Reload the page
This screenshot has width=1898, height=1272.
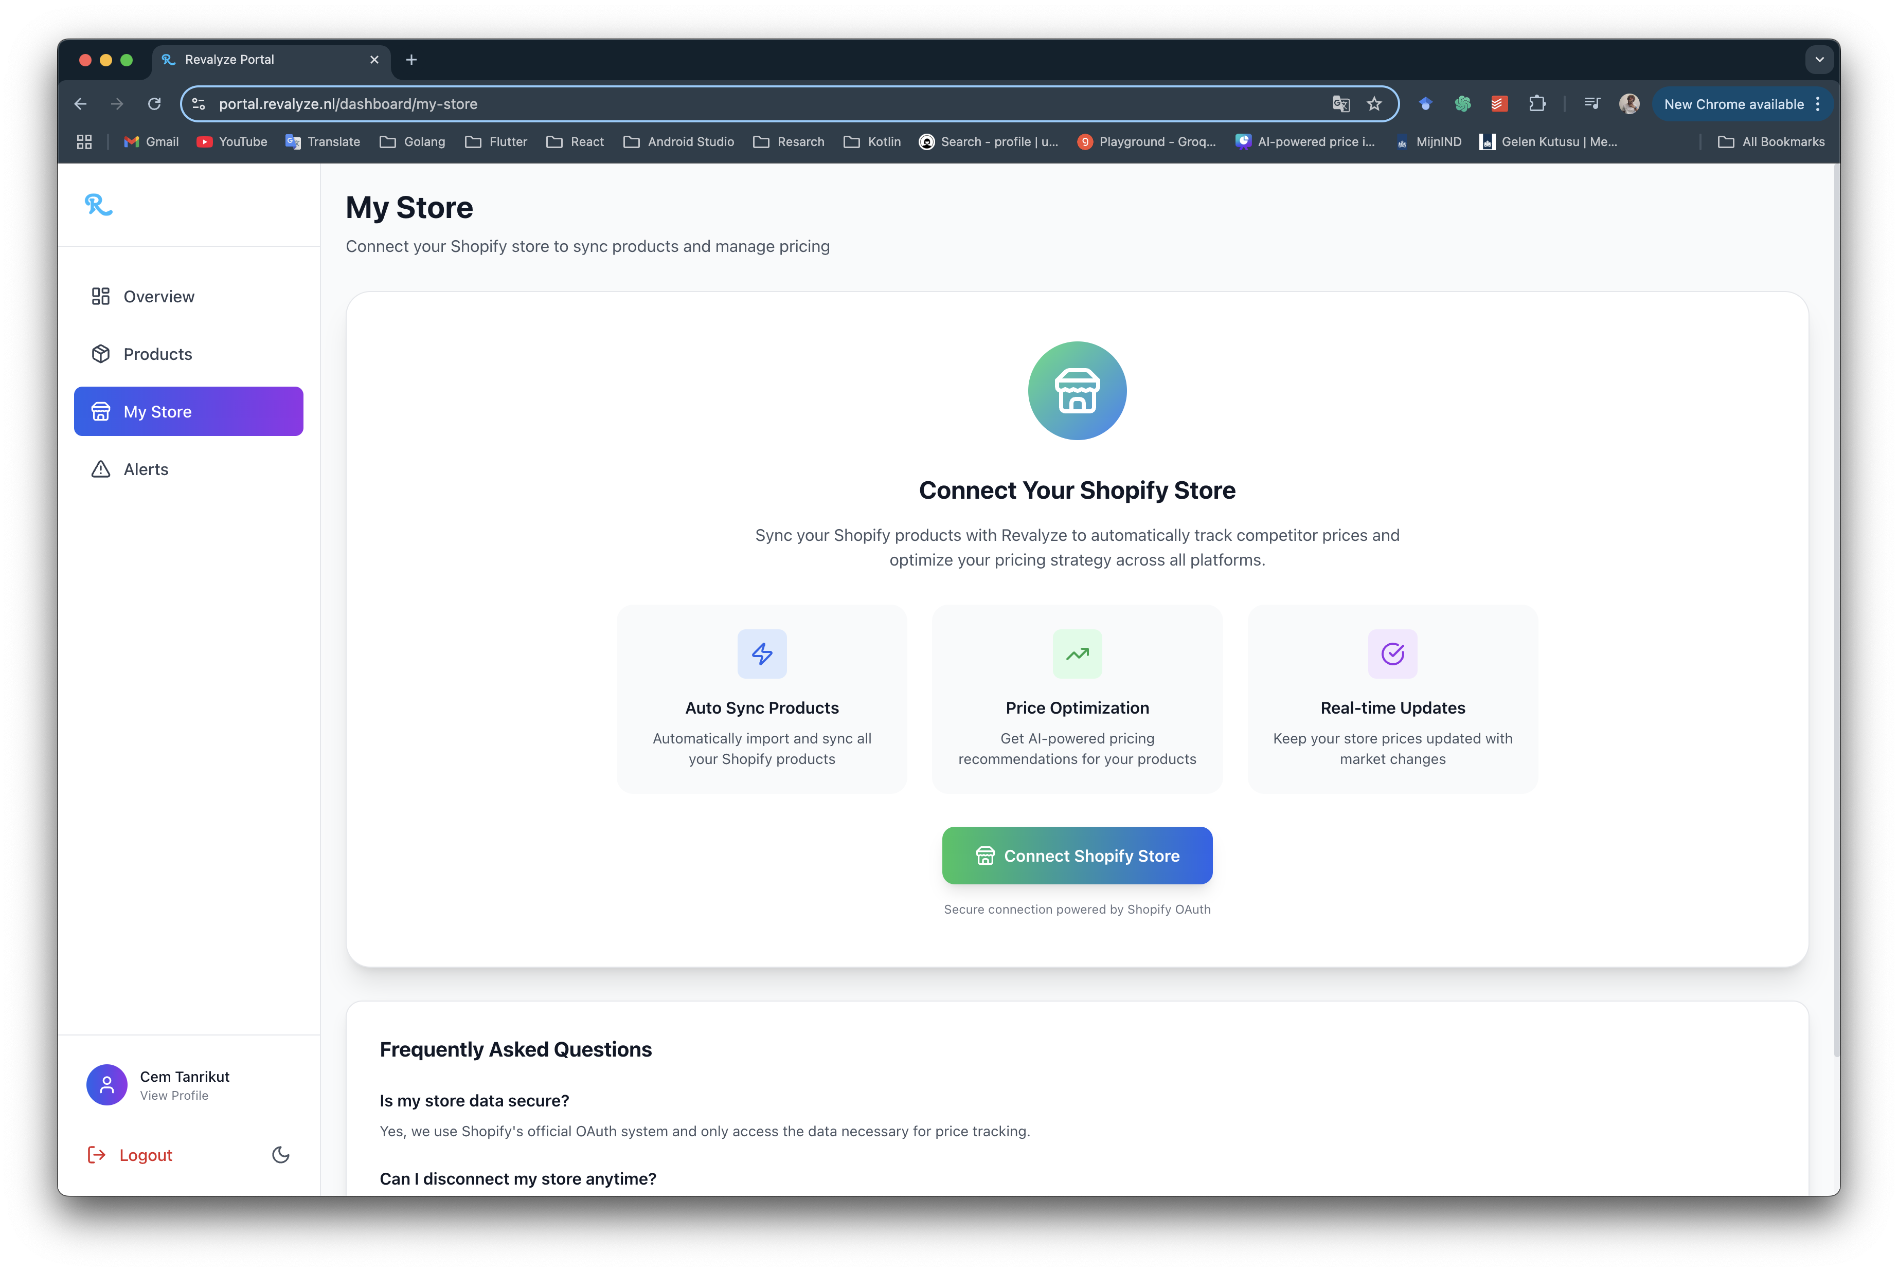[154, 104]
